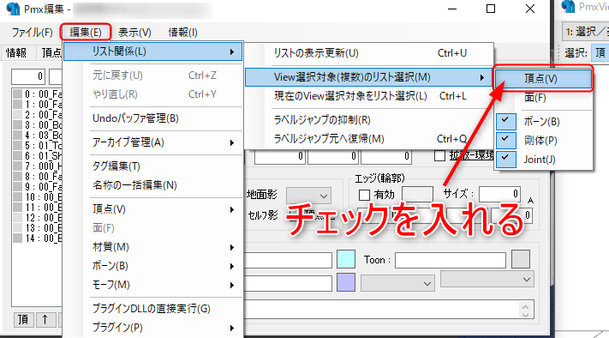The image size is (609, 338).
Task: Open タグ編集(T) entry
Action: coord(153,166)
